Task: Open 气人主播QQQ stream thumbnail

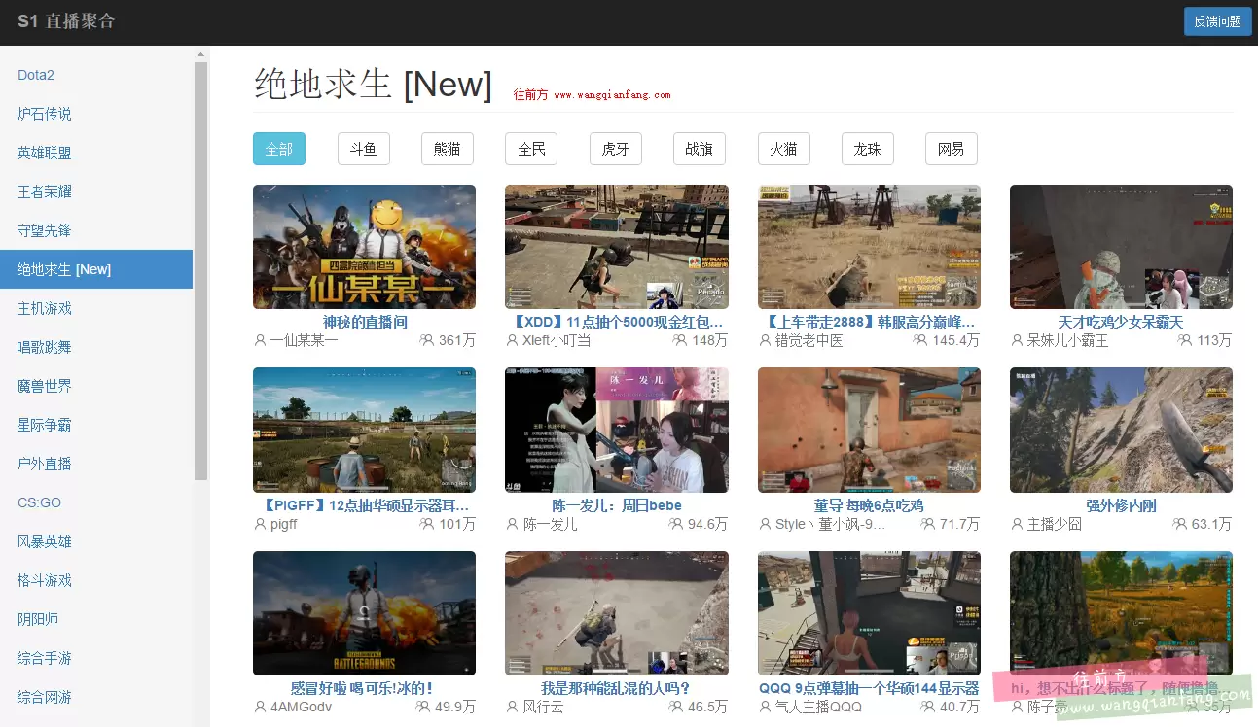Action: point(869,613)
